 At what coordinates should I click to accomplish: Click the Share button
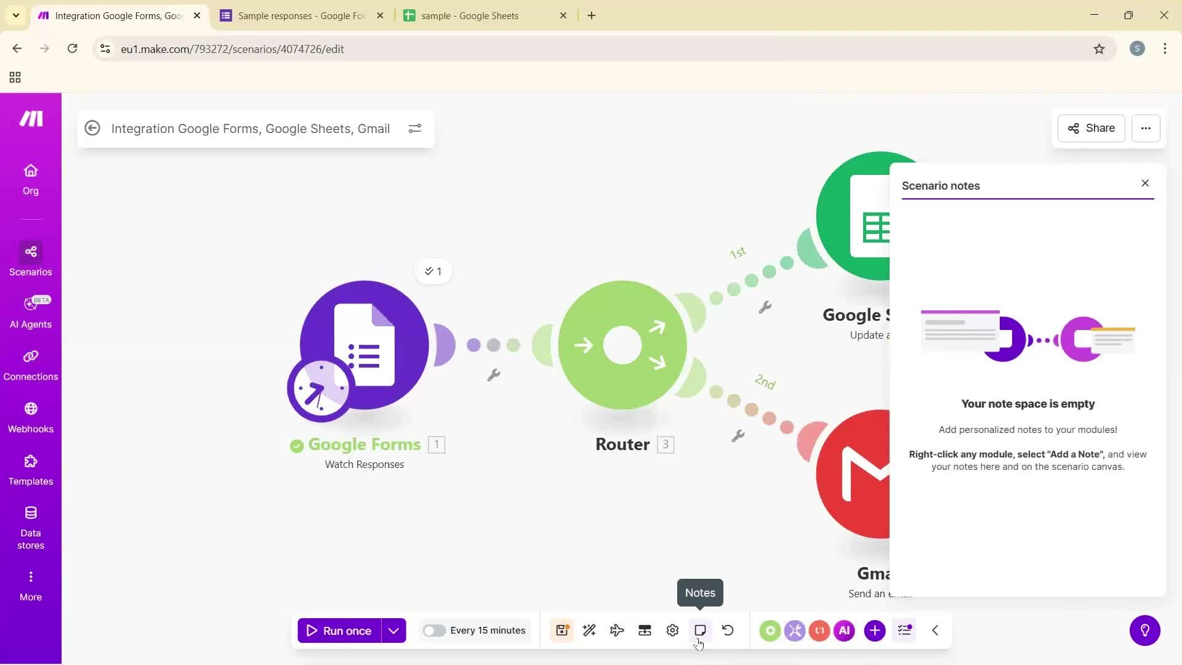(x=1090, y=128)
